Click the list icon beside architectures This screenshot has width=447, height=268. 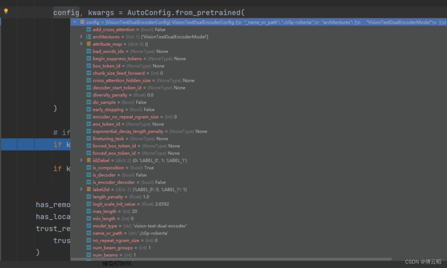[88, 37]
